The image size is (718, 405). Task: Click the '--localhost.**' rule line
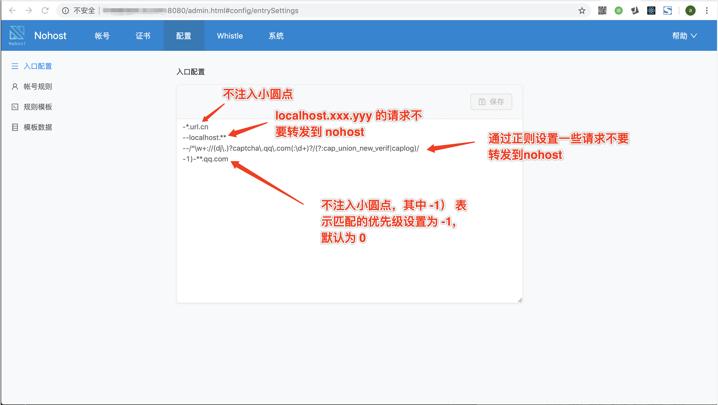tap(204, 138)
